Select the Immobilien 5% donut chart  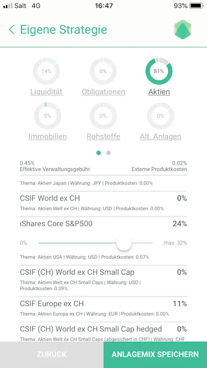coord(47,116)
